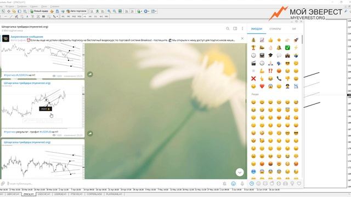Select the M30 timeframe button
The image size is (351, 197).
[x=79, y=16]
